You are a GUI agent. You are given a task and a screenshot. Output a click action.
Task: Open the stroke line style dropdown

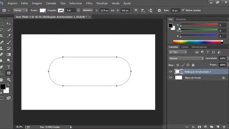tap(87, 10)
